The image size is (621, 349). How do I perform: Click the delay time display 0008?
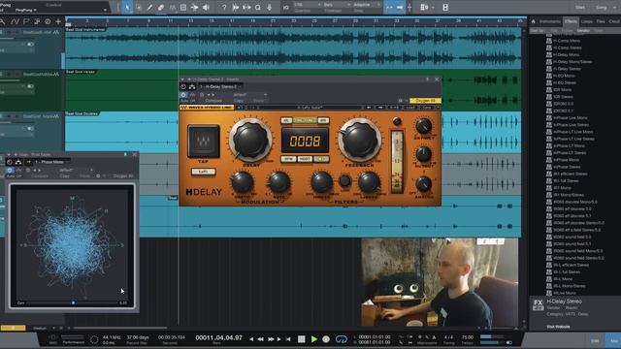[305, 141]
